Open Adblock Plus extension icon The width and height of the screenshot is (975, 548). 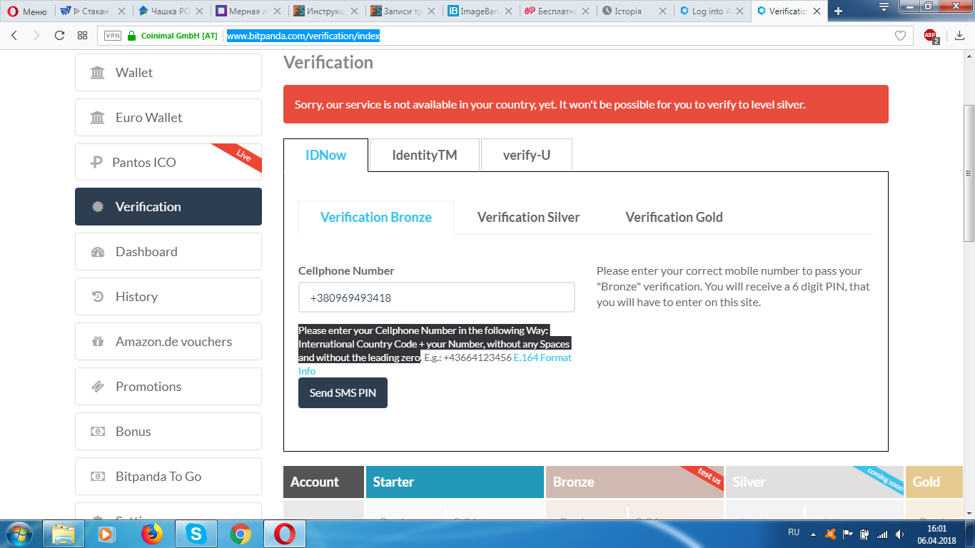point(931,36)
